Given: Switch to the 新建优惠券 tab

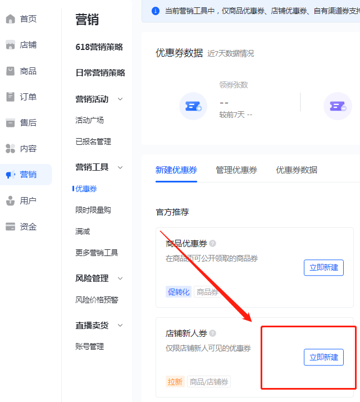Looking at the screenshot, I should 176,170.
